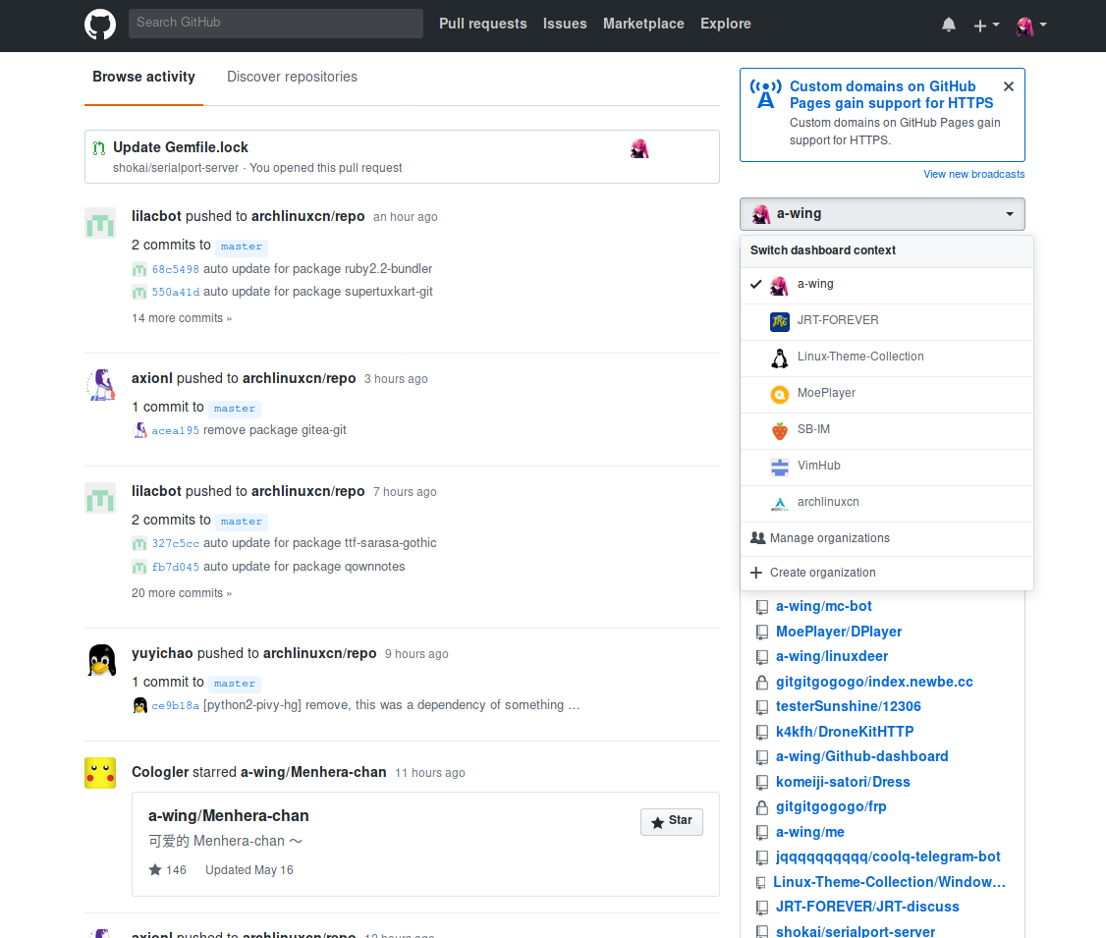This screenshot has width=1106, height=938.
Task: Open commit acea195
Action: coord(176,431)
